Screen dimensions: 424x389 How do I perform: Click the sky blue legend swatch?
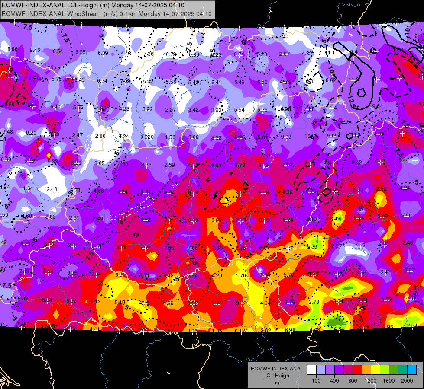tap(412, 370)
